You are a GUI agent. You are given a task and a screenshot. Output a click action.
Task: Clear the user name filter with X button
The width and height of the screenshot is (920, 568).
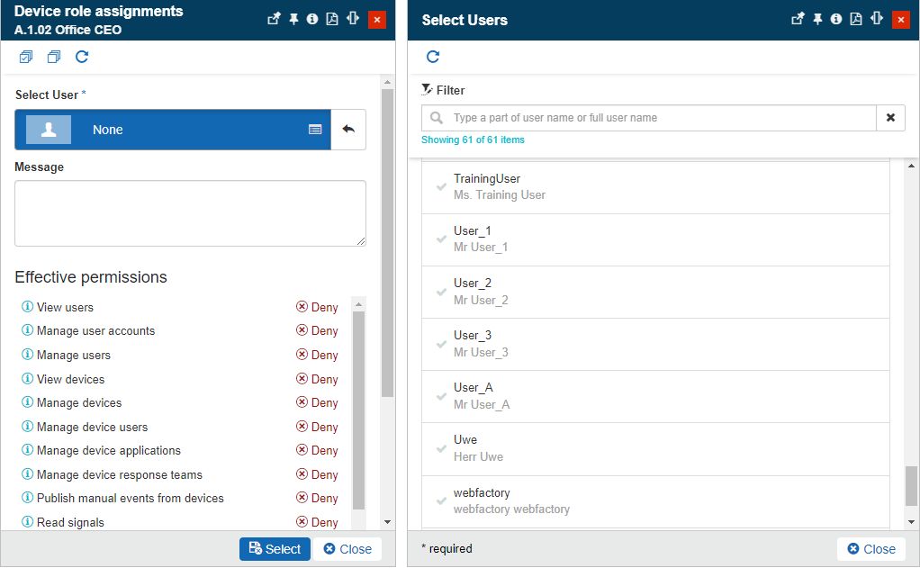tap(890, 118)
